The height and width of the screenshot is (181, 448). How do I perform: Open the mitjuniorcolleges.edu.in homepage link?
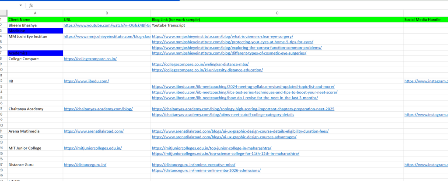click(93, 148)
